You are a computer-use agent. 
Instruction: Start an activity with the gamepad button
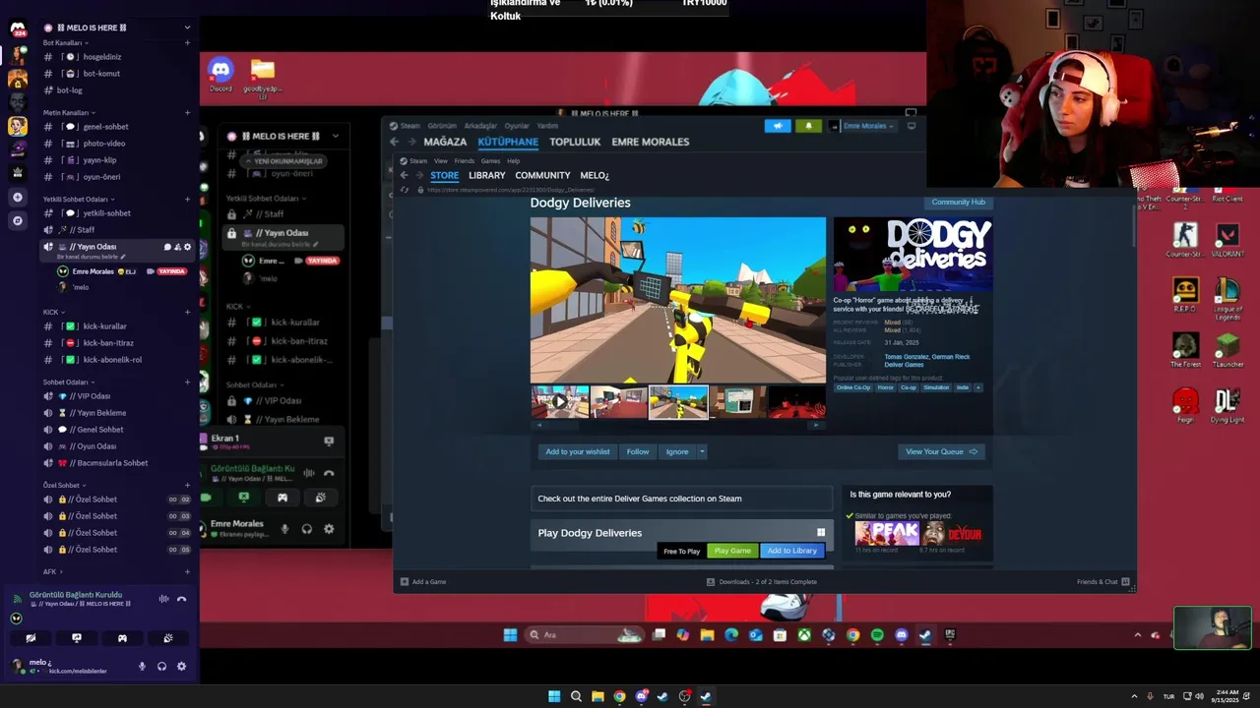[122, 638]
